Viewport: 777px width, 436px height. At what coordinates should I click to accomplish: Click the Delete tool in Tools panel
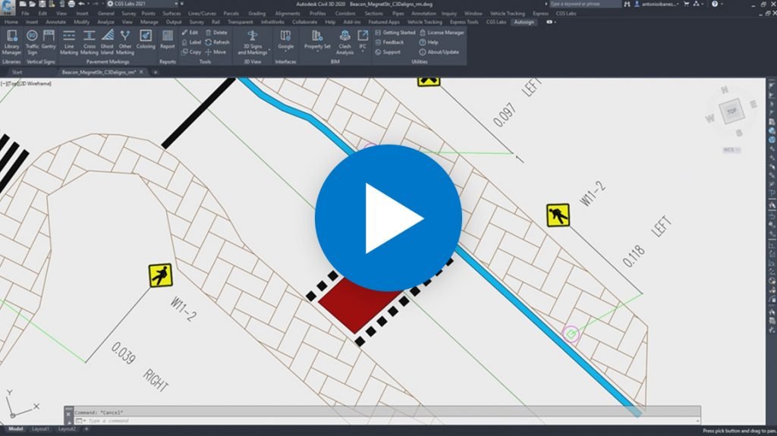[216, 33]
